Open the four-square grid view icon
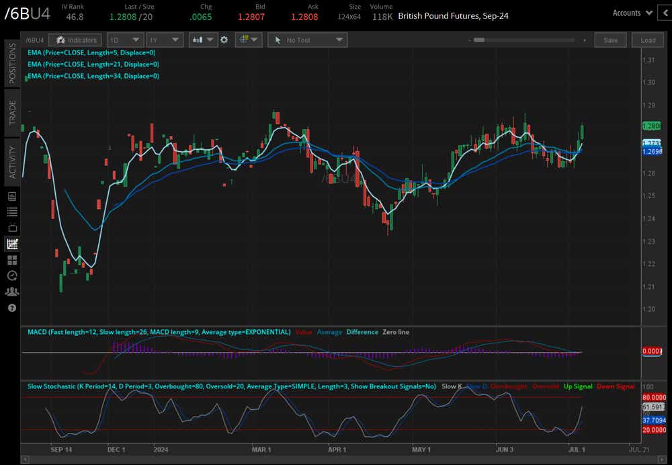672x465 pixels. [12, 260]
